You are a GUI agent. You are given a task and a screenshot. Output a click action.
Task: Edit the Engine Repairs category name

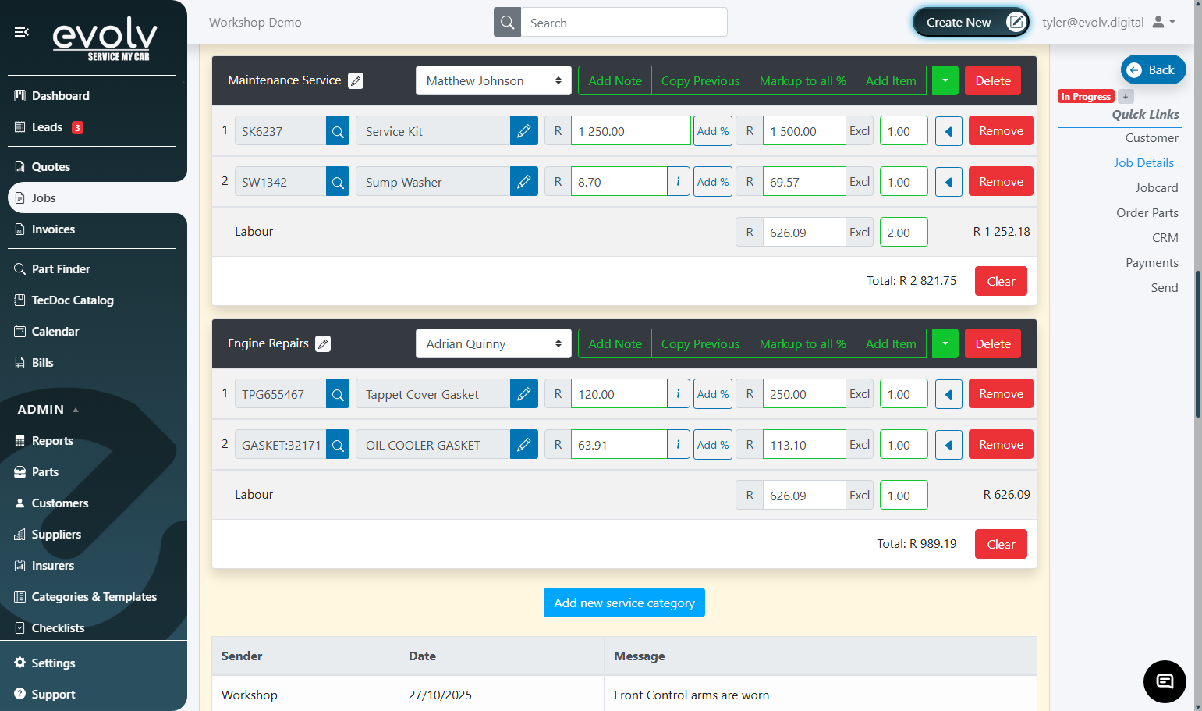click(x=323, y=343)
